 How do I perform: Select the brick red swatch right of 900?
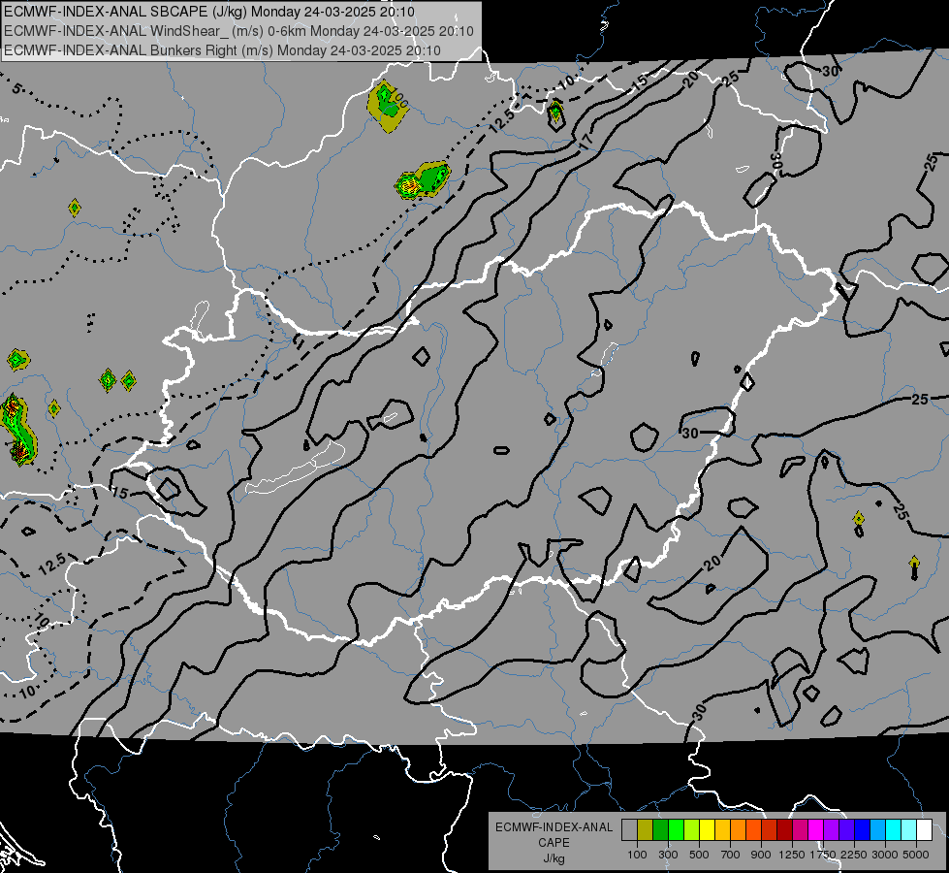pyautogui.click(x=770, y=830)
